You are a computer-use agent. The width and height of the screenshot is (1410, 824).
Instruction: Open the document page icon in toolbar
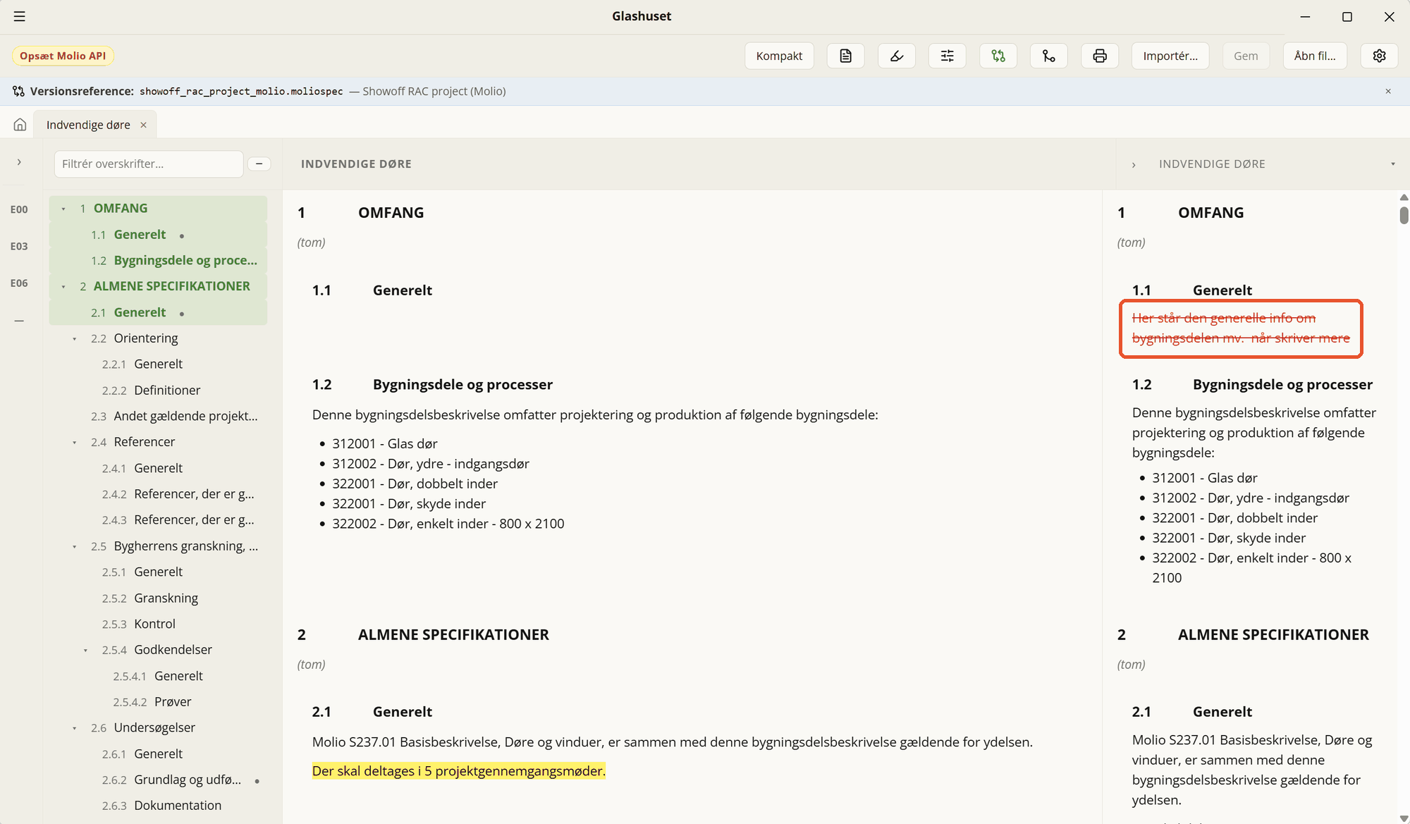pyautogui.click(x=846, y=56)
